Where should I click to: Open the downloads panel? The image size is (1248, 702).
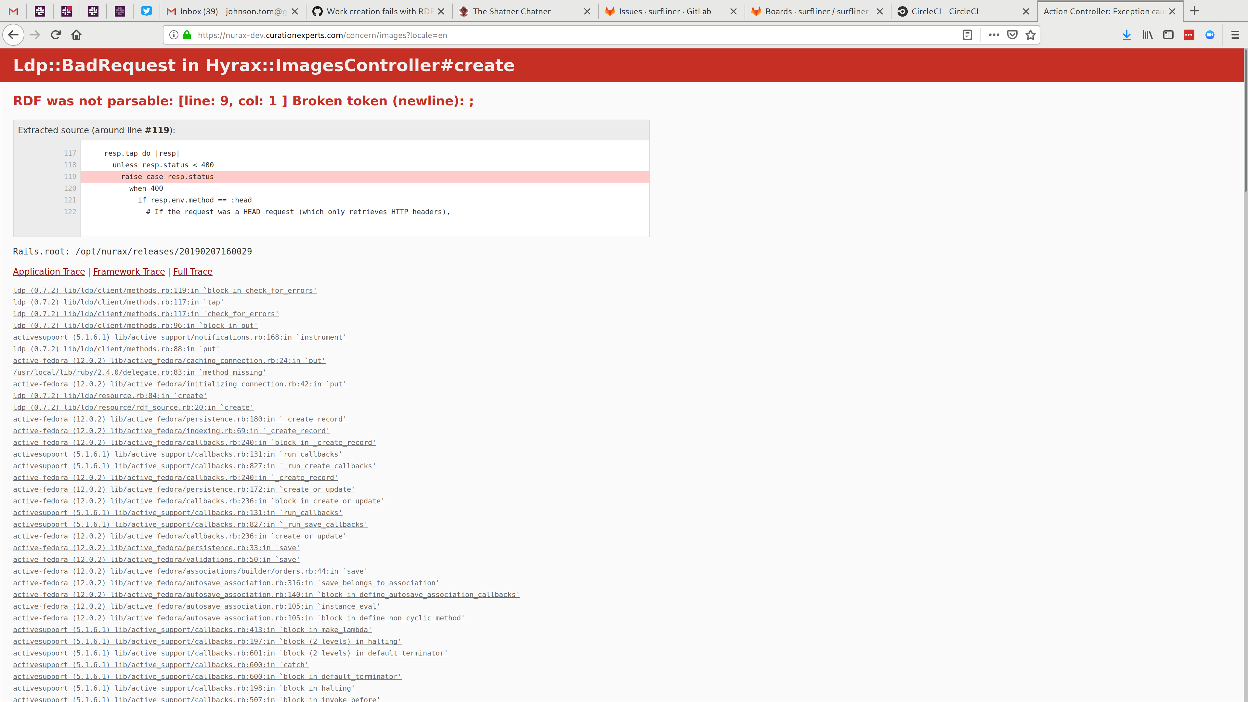1127,35
